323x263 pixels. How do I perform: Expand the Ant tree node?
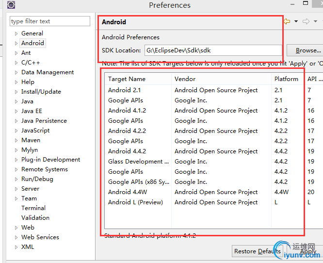[x=16, y=53]
